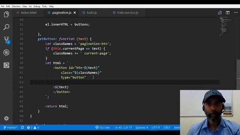Click the warnings count in status bar

click(x=36, y=127)
